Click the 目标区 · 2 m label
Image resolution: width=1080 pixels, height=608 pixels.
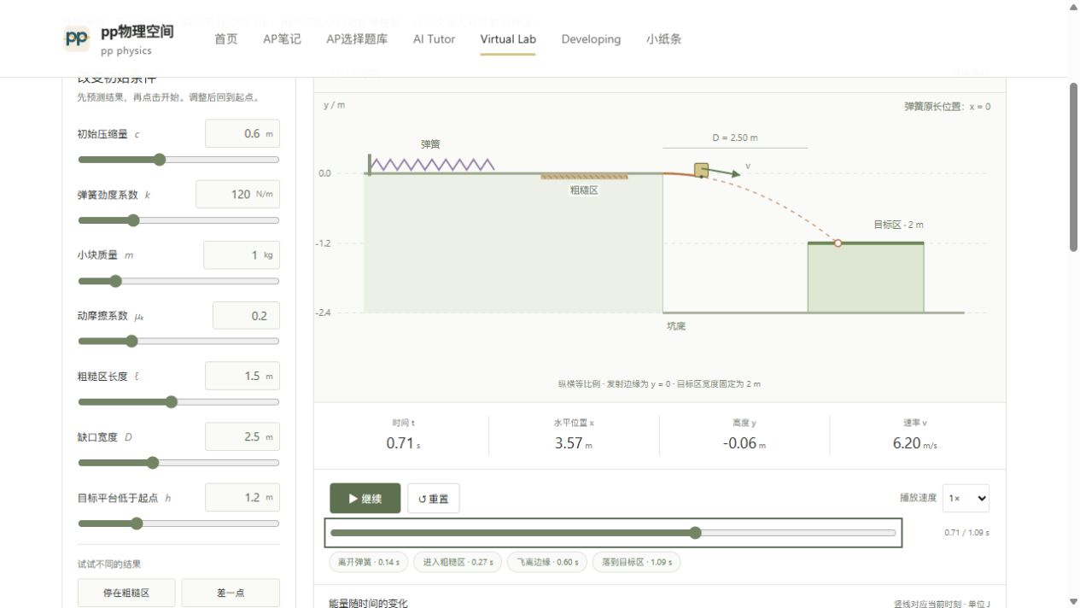(898, 225)
